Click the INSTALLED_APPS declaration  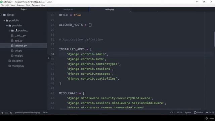pos(75,49)
